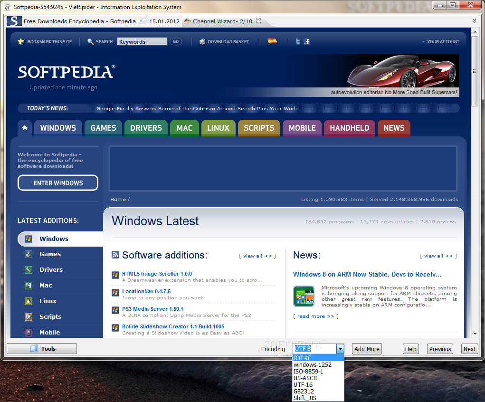The image size is (485, 402).
Task: Click the Mobile icon in Latest Additions
Action: coord(29,332)
